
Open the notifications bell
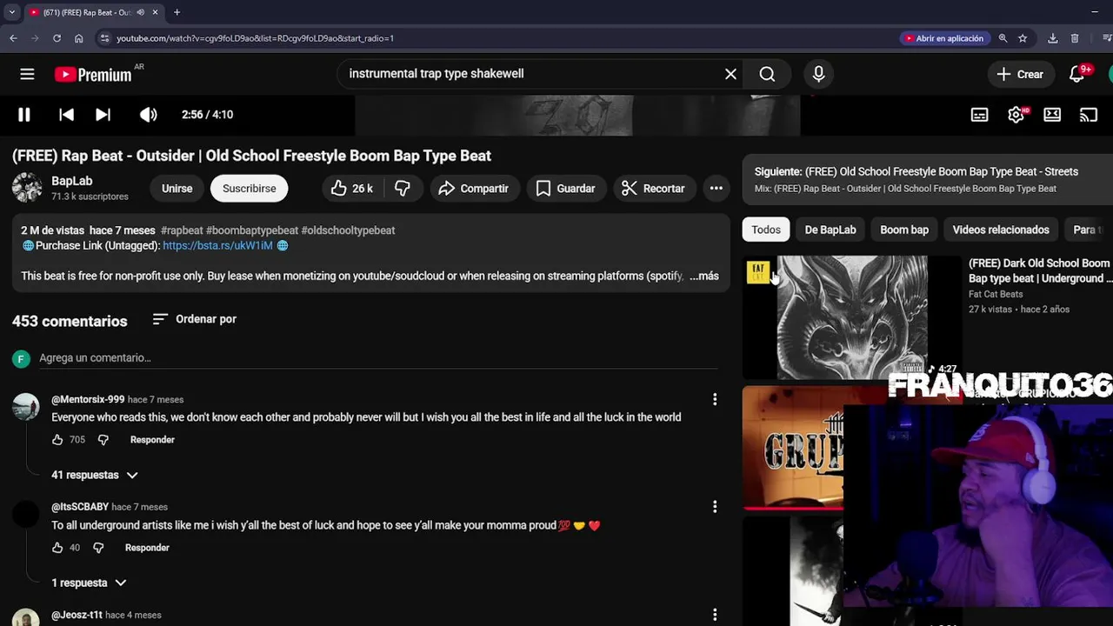[1076, 74]
